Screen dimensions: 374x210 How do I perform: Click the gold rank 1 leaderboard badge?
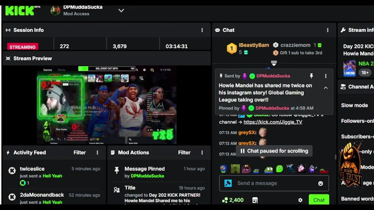click(x=232, y=48)
